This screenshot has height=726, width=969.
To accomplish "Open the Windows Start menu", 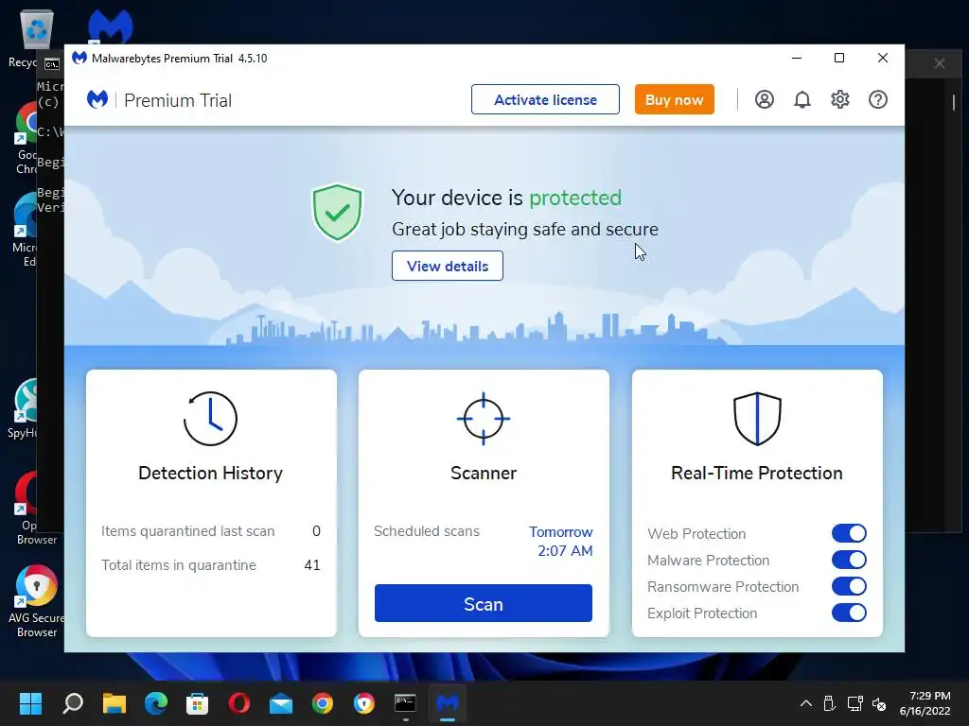I will point(30,703).
